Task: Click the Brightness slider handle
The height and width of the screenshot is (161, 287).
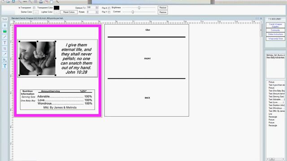Action: pyautogui.click(x=139, y=8)
